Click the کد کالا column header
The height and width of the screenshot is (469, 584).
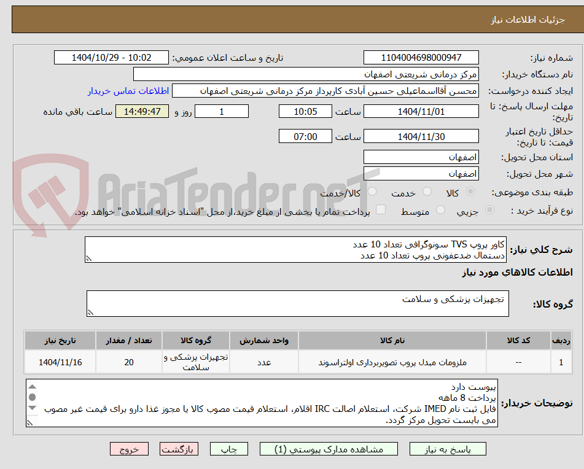(x=518, y=341)
